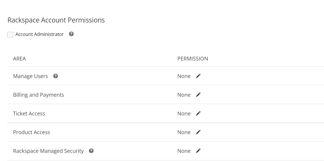
Task: Select the None value for Billing and Payments
Action: [x=184, y=95]
